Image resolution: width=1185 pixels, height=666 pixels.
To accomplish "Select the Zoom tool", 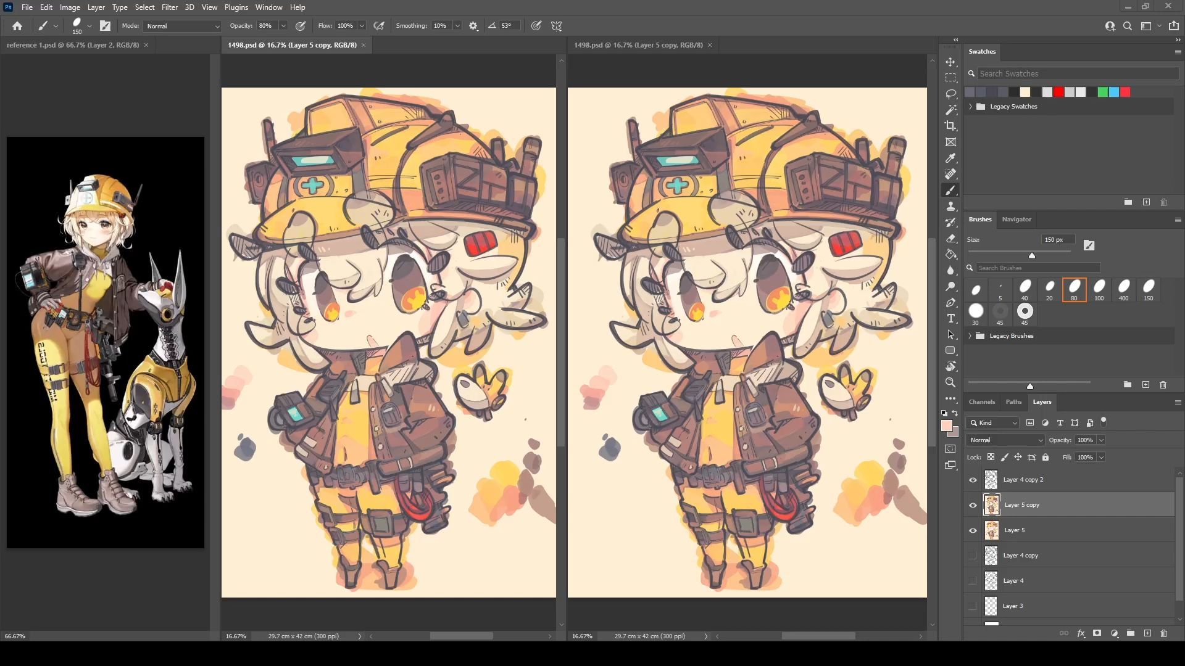I will pyautogui.click(x=950, y=382).
